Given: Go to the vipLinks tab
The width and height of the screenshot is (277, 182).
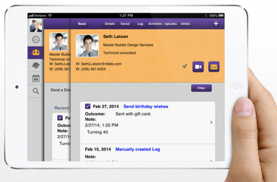Looking at the screenshot, I should click(x=170, y=24).
